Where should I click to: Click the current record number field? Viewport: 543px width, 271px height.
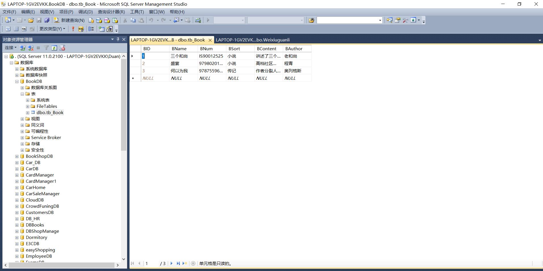[x=151, y=263]
